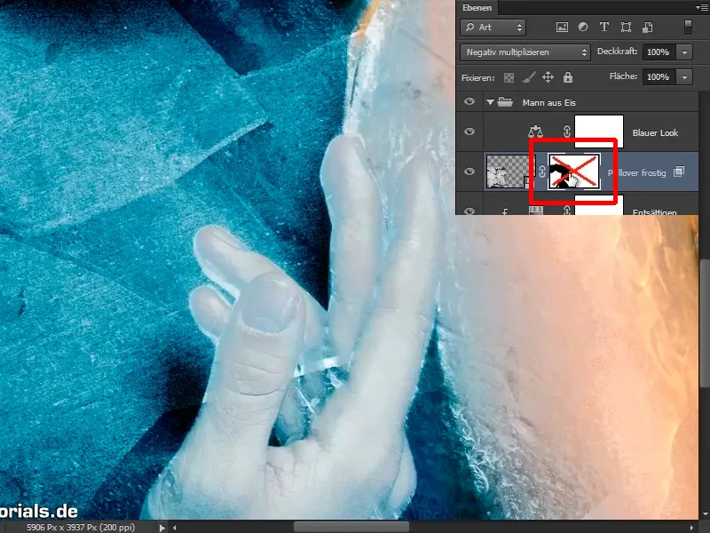The height and width of the screenshot is (533, 710).
Task: Toggle layer filtering on/off switch
Action: (688, 27)
